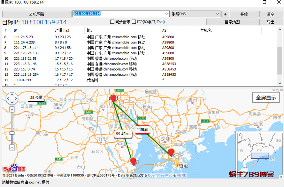Click the map pan control compass
Image resolution: width=284 pixels, height=187 pixels.
12,98
